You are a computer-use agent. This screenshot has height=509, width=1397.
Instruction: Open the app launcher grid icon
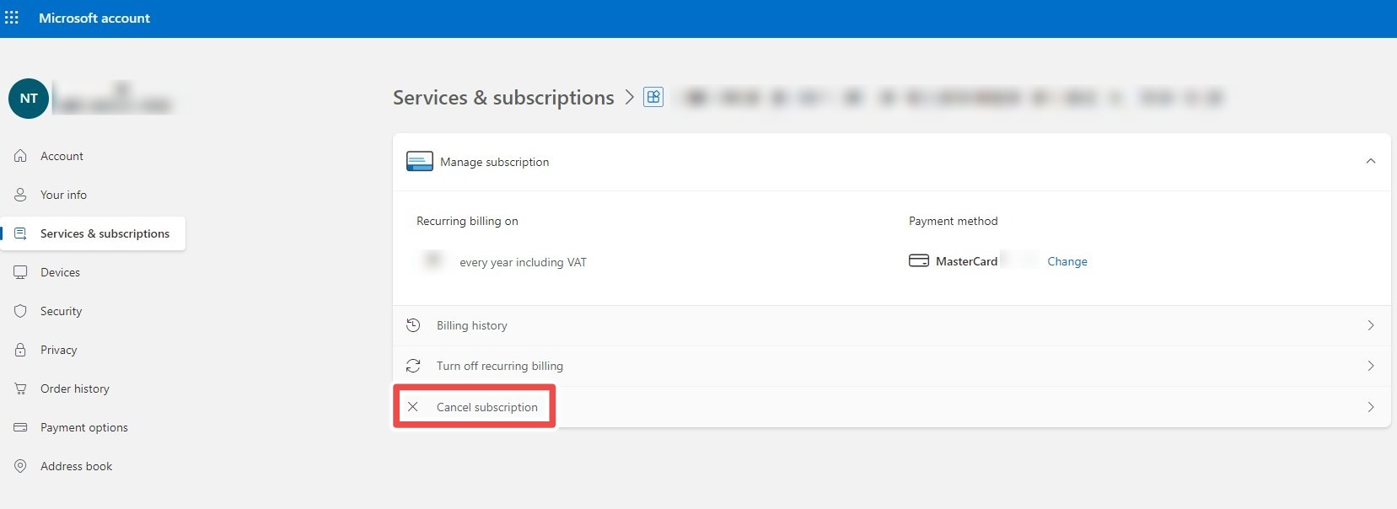12,18
